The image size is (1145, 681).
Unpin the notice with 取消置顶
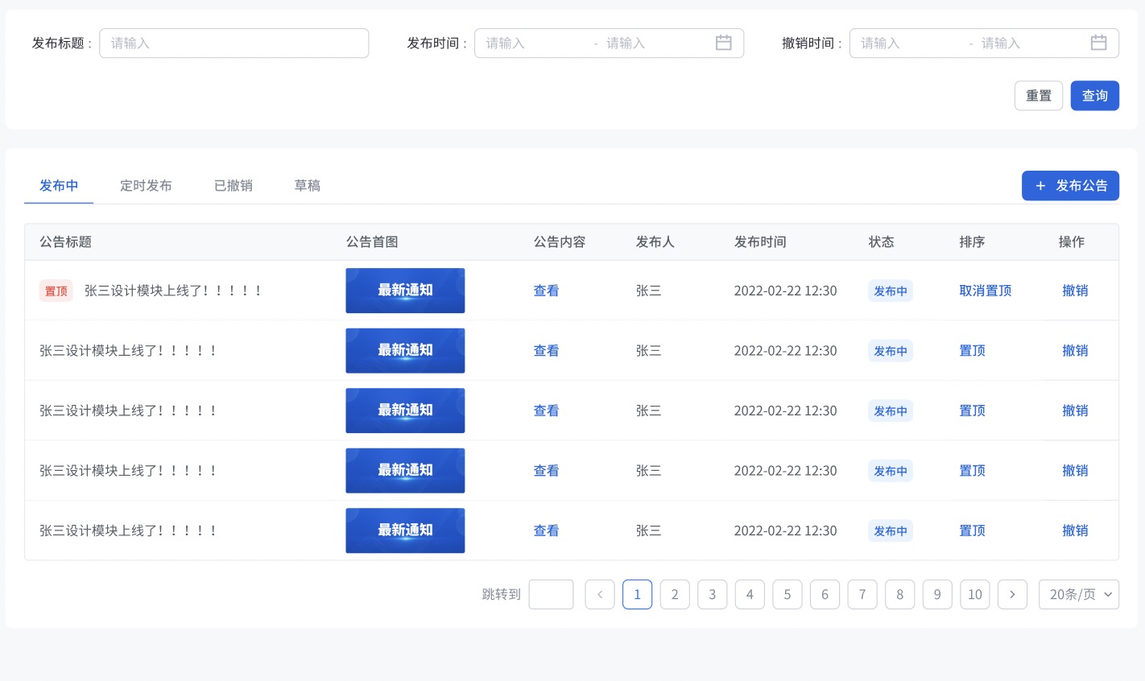pos(986,291)
